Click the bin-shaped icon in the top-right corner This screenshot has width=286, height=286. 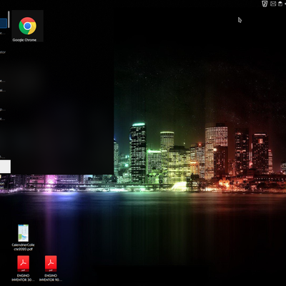point(265,4)
